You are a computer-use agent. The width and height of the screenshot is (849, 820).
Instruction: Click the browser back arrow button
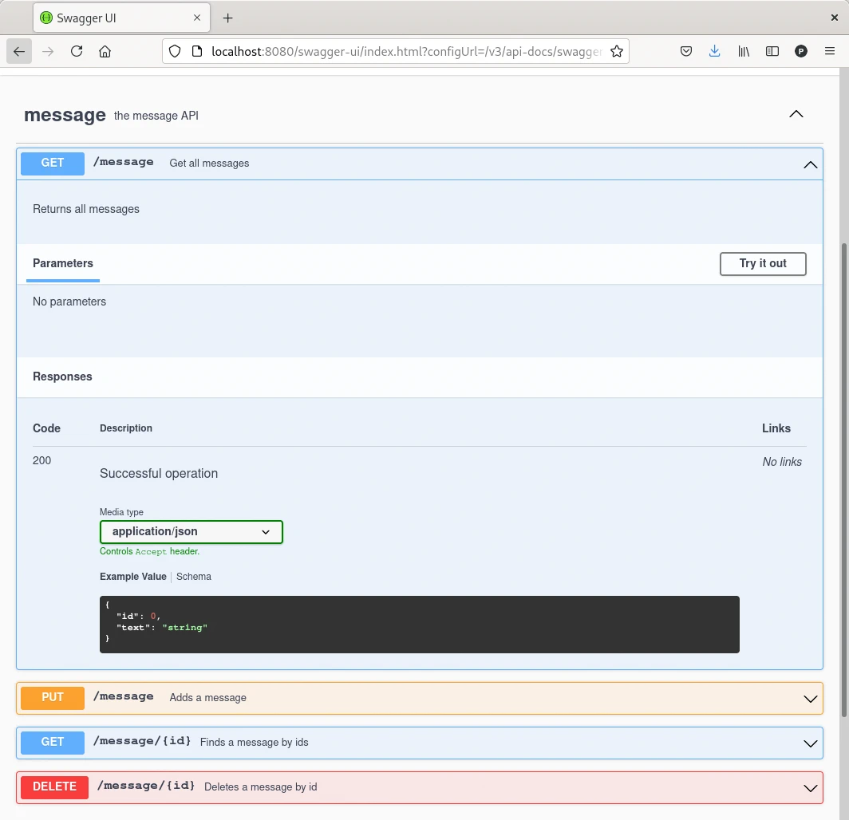click(x=19, y=51)
